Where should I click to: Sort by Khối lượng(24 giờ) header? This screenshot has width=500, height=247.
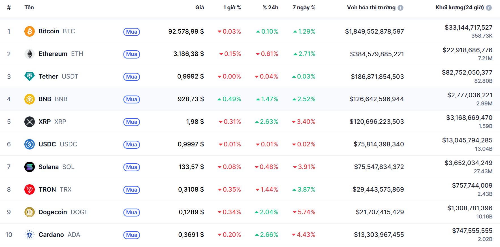point(460,8)
